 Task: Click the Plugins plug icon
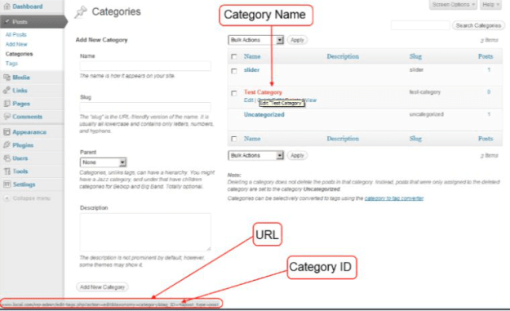pyautogui.click(x=7, y=145)
